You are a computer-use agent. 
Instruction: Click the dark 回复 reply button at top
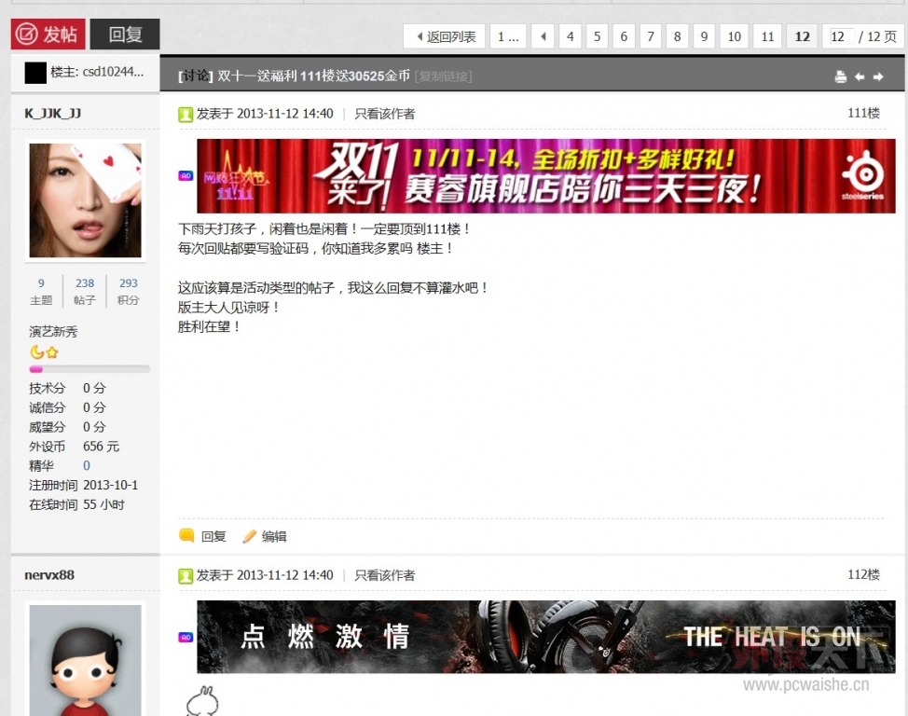click(125, 34)
